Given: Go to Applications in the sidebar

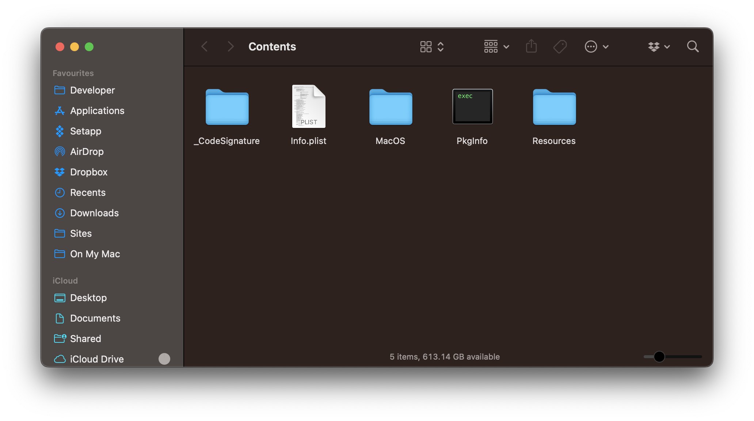Looking at the screenshot, I should tap(97, 110).
